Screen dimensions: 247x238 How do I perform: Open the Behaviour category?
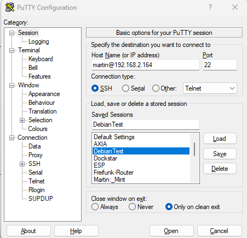click(42, 103)
